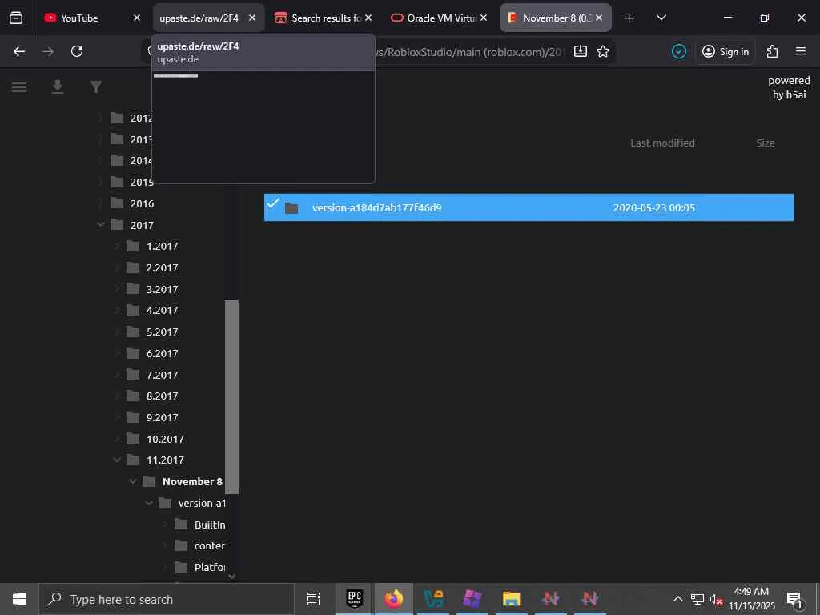This screenshot has height=615, width=820.
Task: Toggle the h5ai sidebar hamburger menu
Action: click(x=19, y=86)
